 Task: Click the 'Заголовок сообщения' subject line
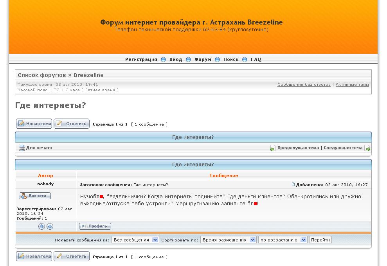(x=124, y=184)
